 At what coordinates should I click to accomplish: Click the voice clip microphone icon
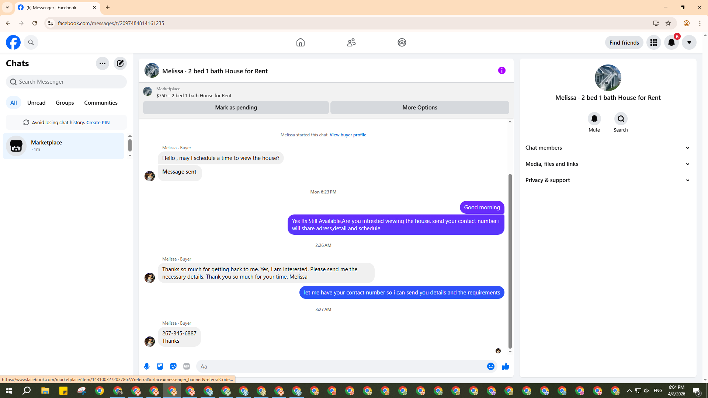[x=147, y=366]
